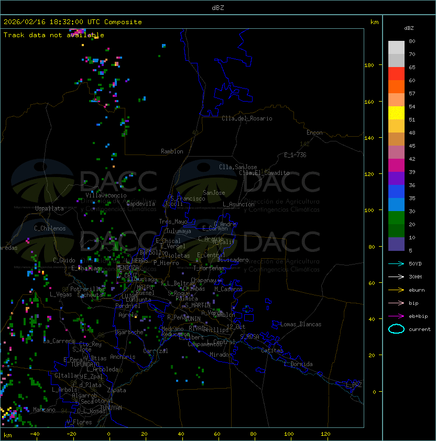Click the cyan ellipse 'current' legend icon
436x441 pixels.
[396, 329]
